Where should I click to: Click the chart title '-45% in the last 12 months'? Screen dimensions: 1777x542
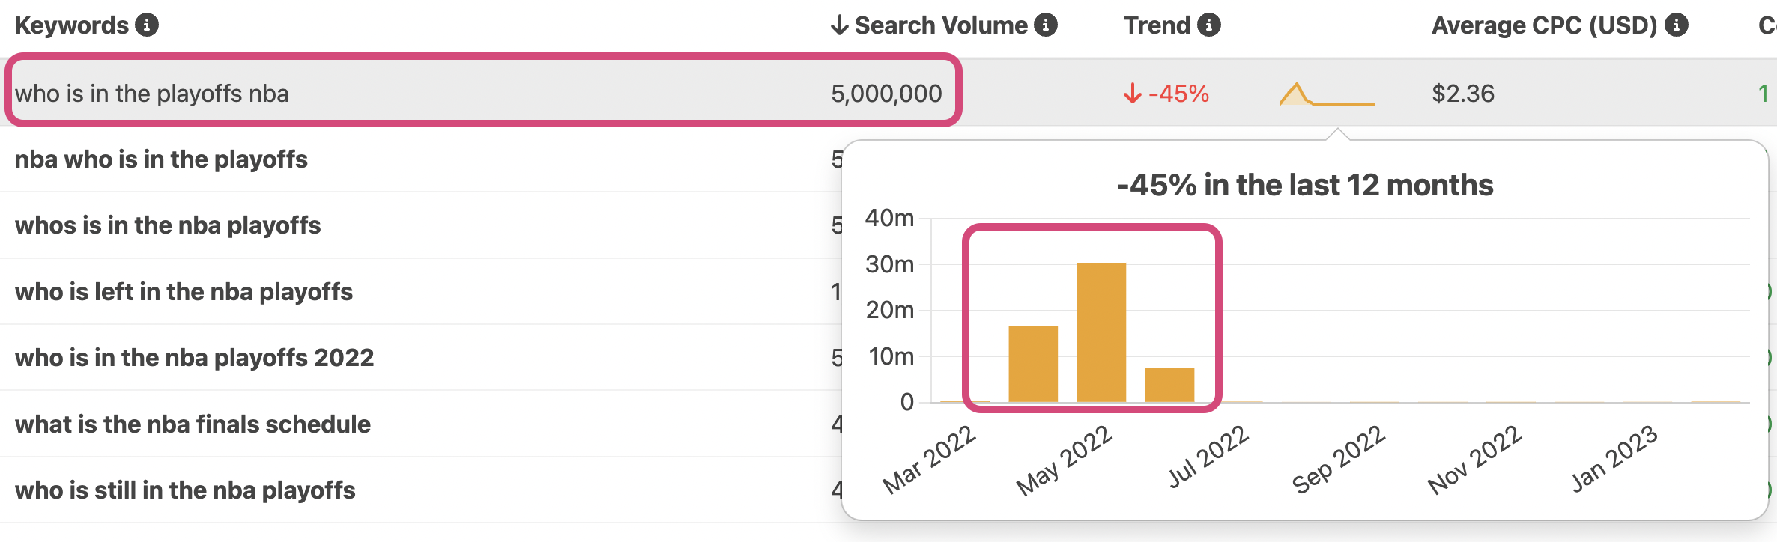(x=1305, y=185)
